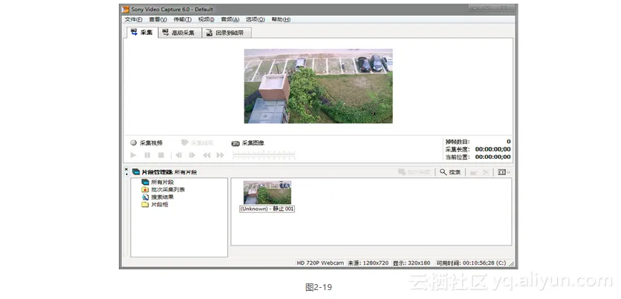Viewport: 621px width, 299px height.
Task: Switch to the 采集 tab
Action: point(142,33)
